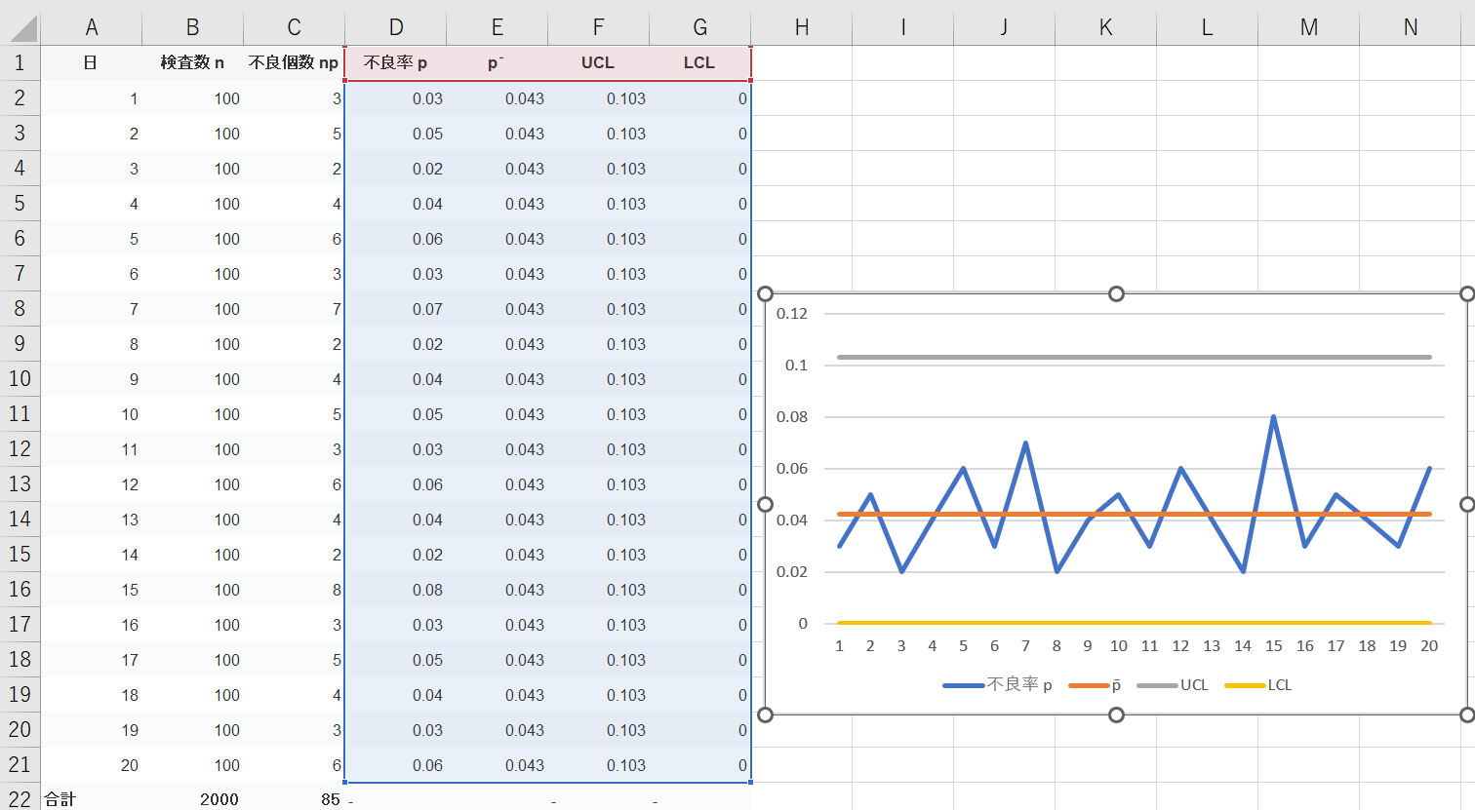Click the UCL header cell in row 1

pyautogui.click(x=598, y=62)
